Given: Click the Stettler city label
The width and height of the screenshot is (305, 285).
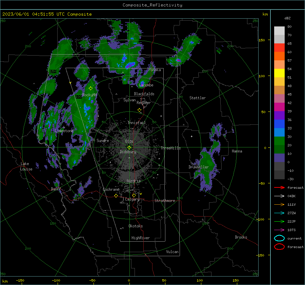Looking at the screenshot, I should click(x=198, y=98).
